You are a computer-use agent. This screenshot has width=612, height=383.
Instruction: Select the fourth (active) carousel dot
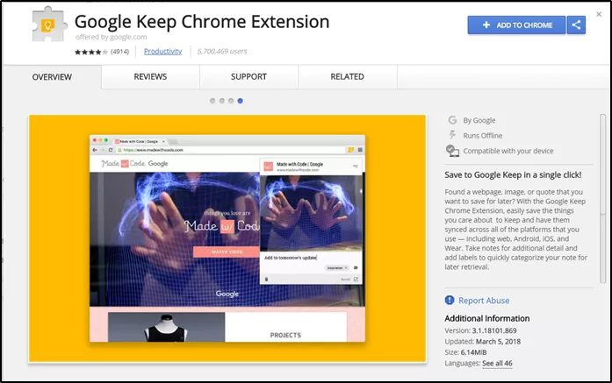(240, 101)
